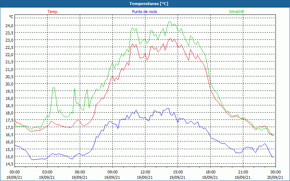Select the green 'Windchill' legend label
This screenshot has height=181, width=290.
pyautogui.click(x=236, y=12)
